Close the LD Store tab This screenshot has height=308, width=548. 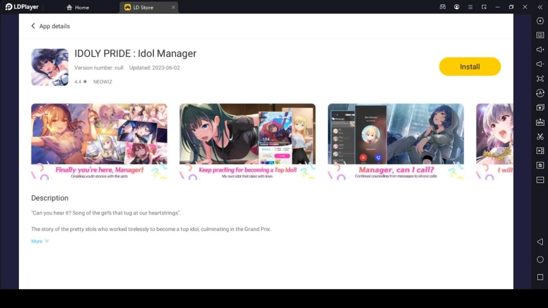(x=173, y=7)
